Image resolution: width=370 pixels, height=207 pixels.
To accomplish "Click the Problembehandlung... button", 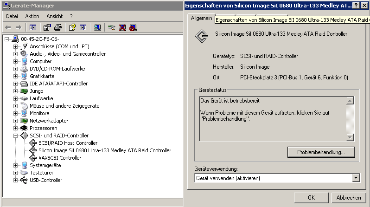I will (x=321, y=152).
